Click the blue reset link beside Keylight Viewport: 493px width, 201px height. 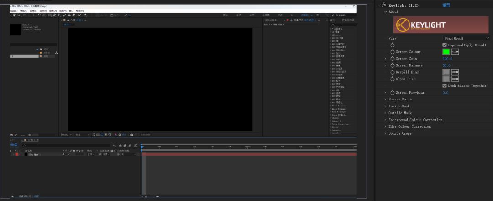pyautogui.click(x=446, y=5)
